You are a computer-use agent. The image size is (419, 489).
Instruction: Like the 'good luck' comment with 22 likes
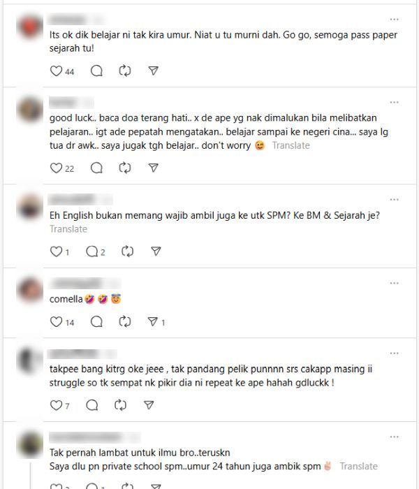pyautogui.click(x=56, y=168)
